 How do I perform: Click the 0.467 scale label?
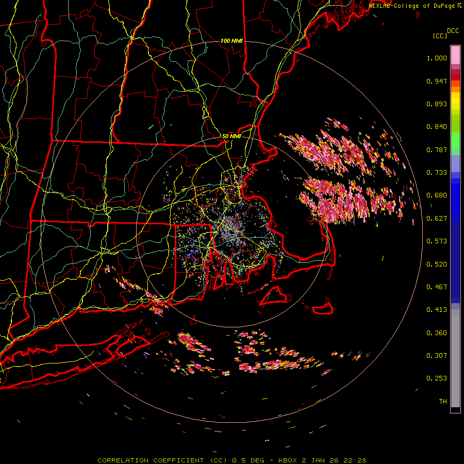(x=437, y=287)
